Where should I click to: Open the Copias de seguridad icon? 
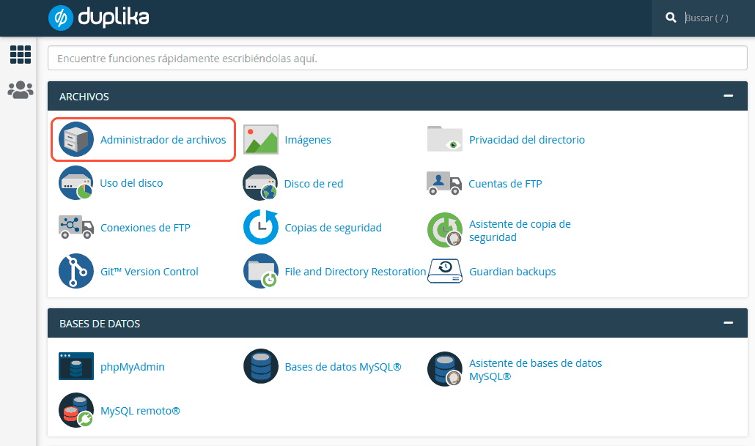pos(261,227)
